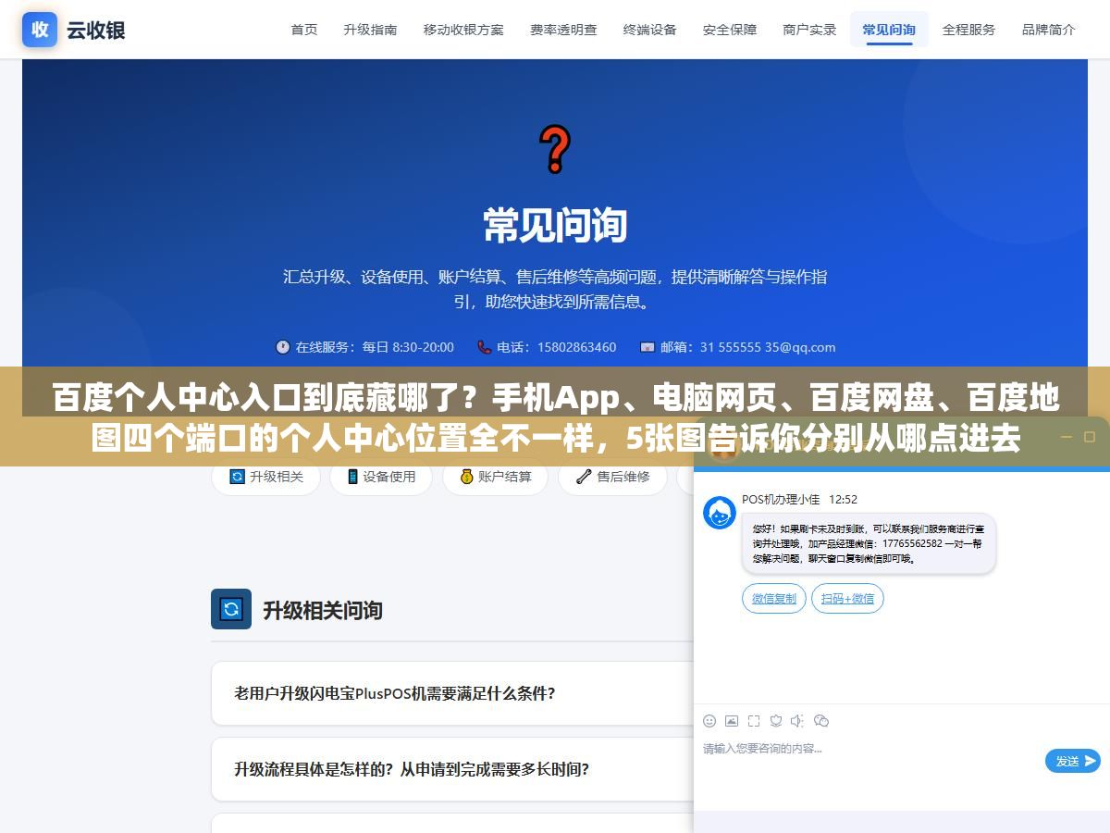Open the 升级指南 nav item
1110x833 pixels.
(x=370, y=30)
